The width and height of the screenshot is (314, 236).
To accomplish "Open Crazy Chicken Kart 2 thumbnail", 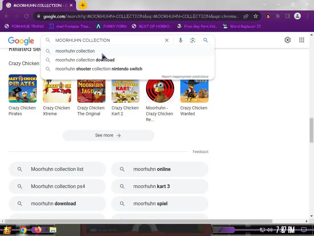I will point(125,91).
